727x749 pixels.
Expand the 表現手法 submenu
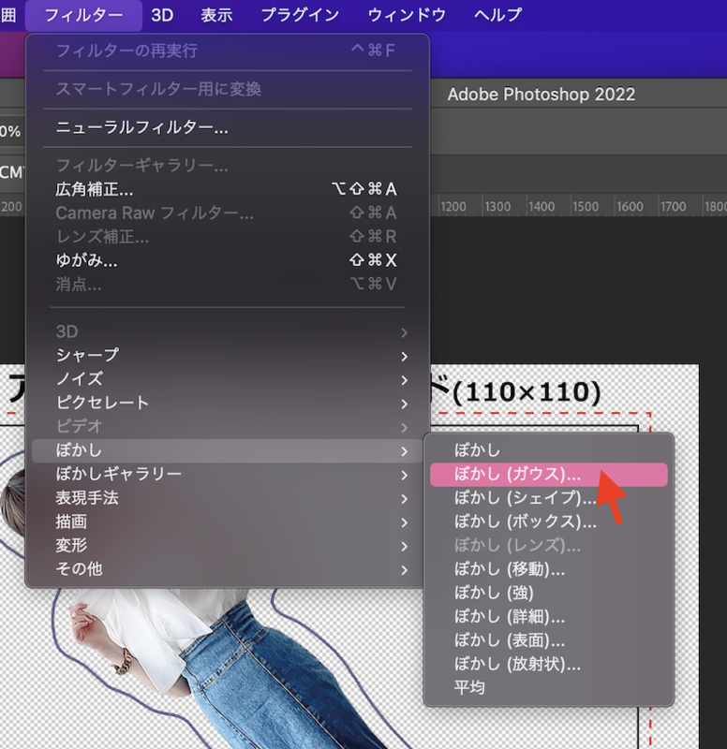87,498
